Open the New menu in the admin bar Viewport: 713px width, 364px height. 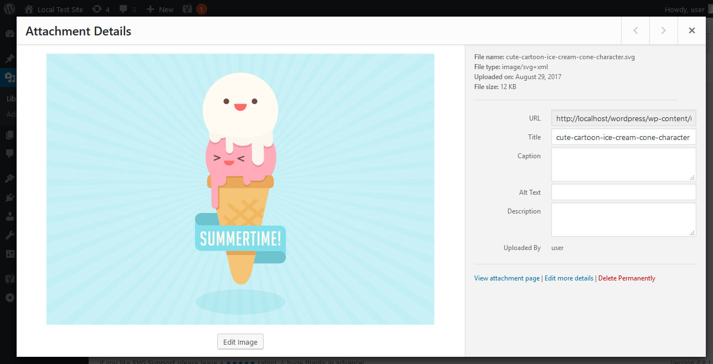[160, 9]
